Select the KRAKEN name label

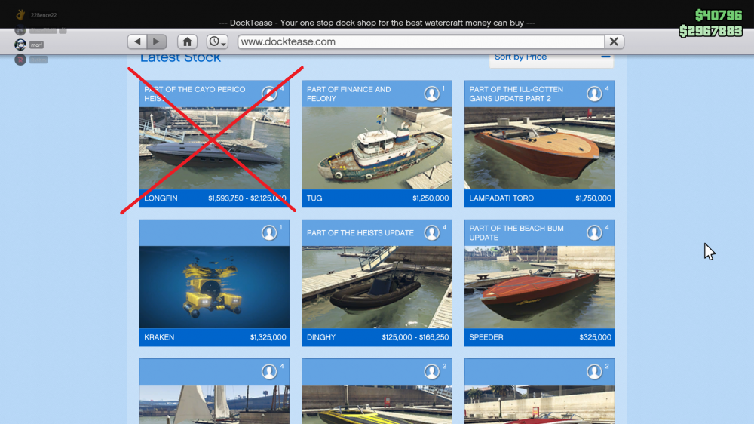159,337
